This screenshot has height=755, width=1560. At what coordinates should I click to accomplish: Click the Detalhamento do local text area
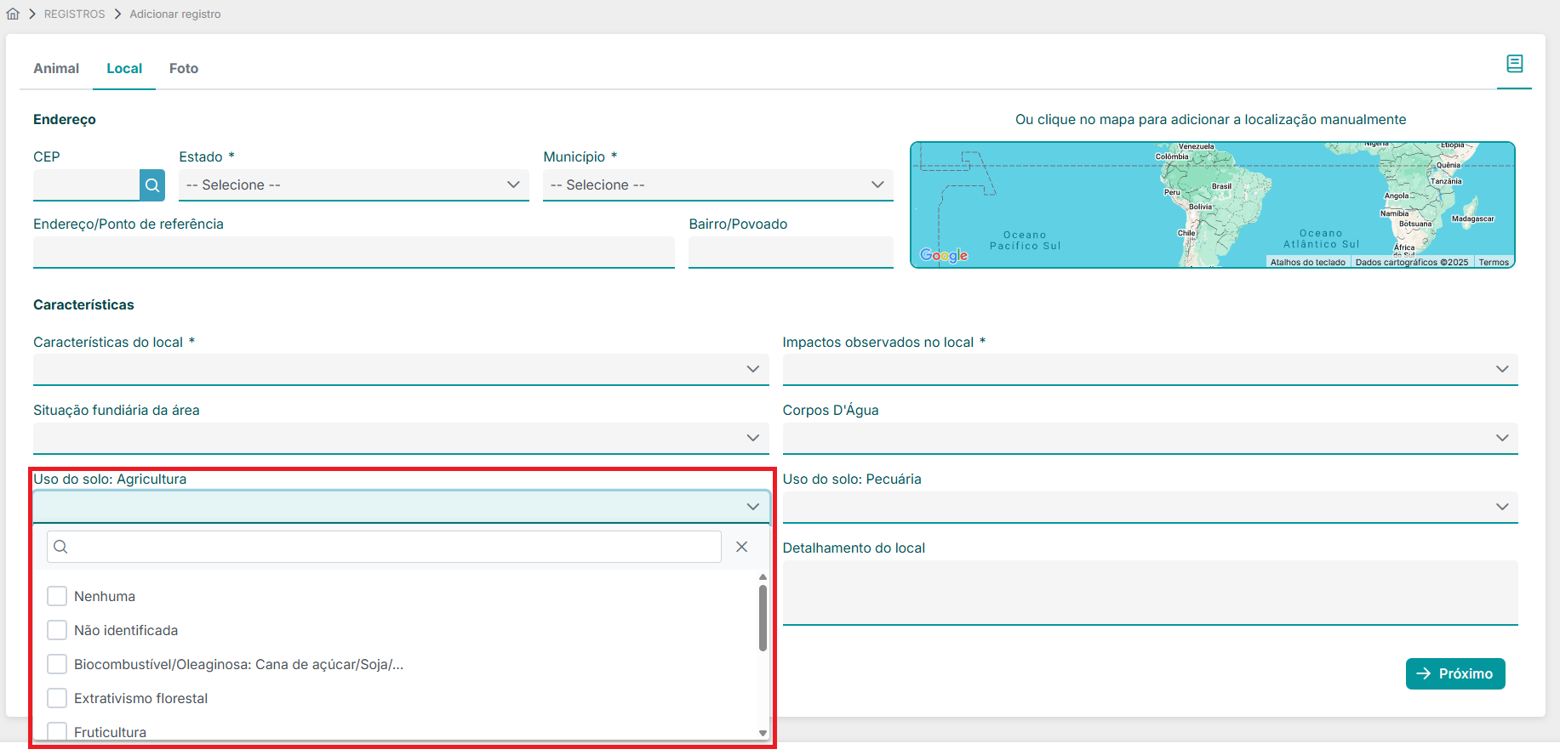pyautogui.click(x=1150, y=593)
